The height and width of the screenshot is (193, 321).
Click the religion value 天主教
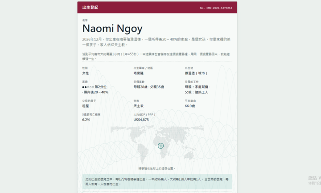139,106
